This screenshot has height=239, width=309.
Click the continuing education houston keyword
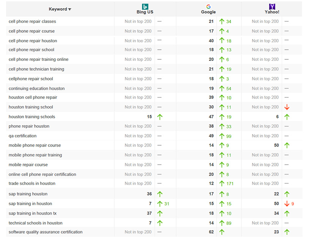click(36, 88)
